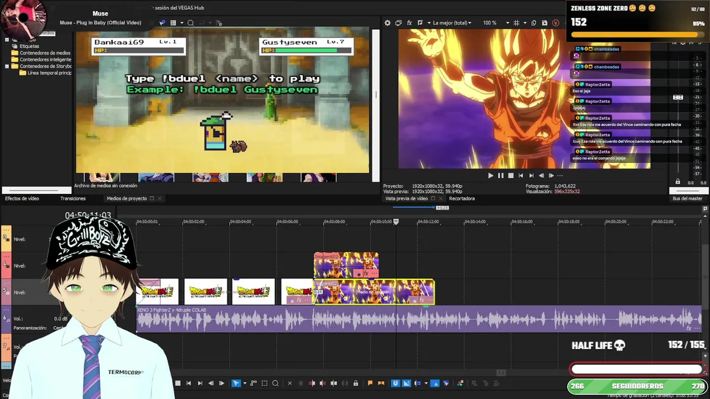Viewport: 710px width, 399px height.
Task: Select the Normal edit tool
Action: click(236, 383)
